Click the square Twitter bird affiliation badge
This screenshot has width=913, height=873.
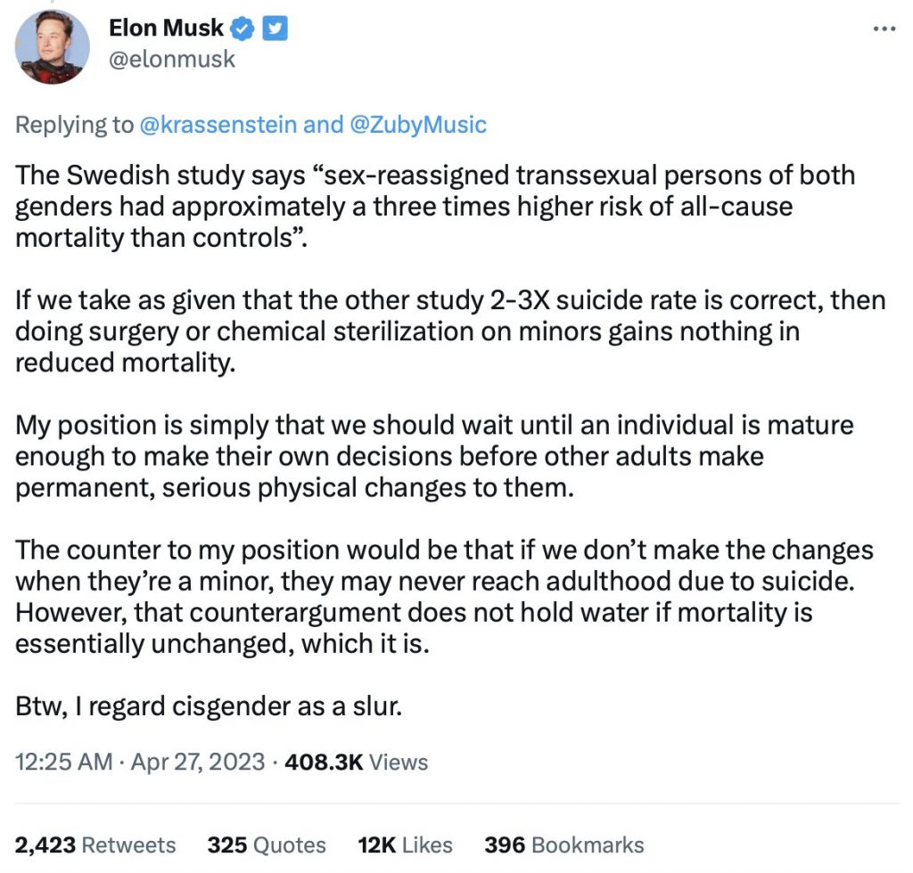pyautogui.click(x=276, y=29)
